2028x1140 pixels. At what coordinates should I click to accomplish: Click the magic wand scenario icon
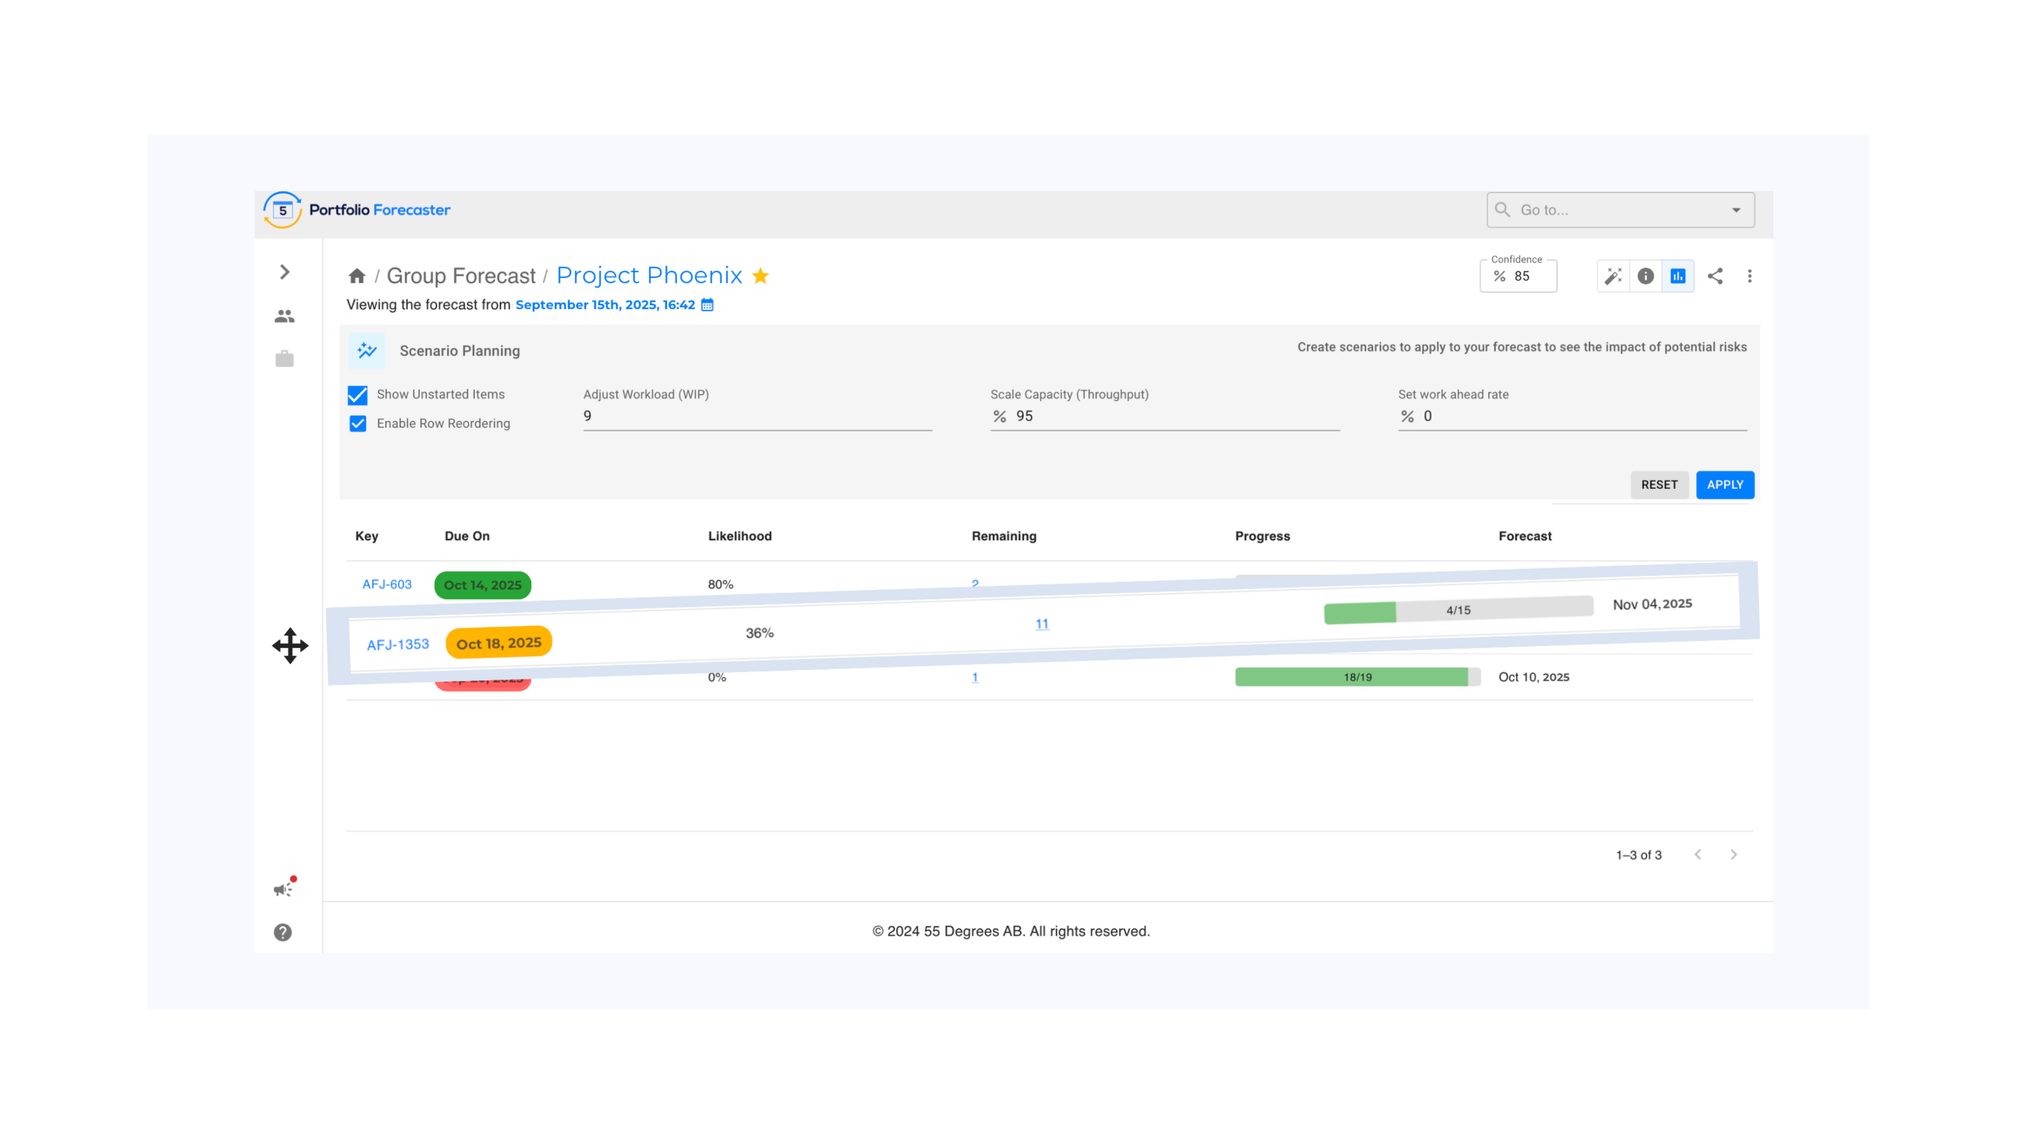(1613, 276)
